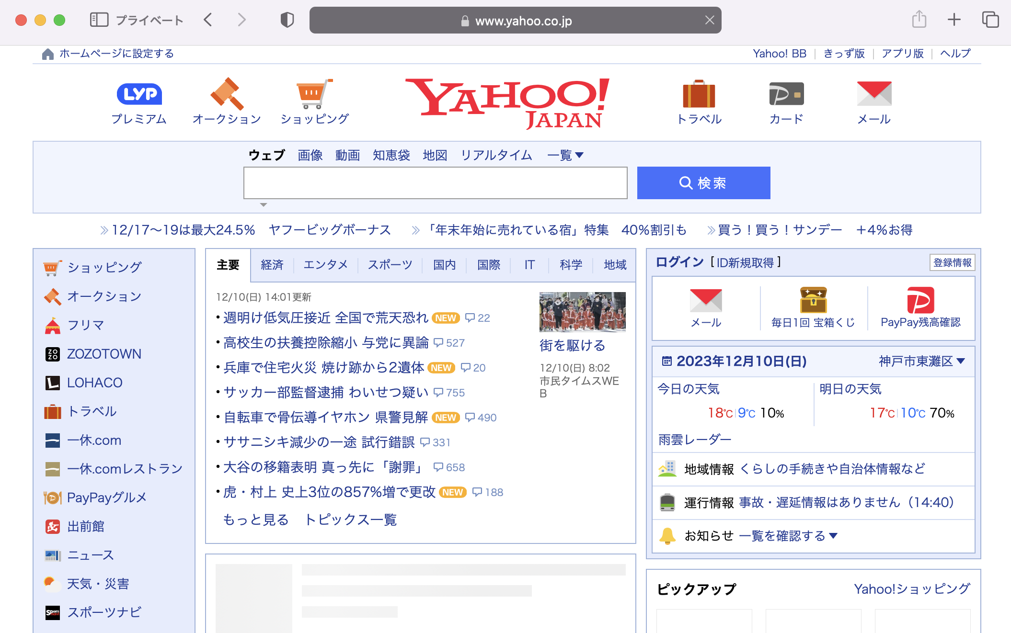Open PayPayグルメ in the left sidebar
Viewport: 1011px width, 633px height.
pos(106,497)
